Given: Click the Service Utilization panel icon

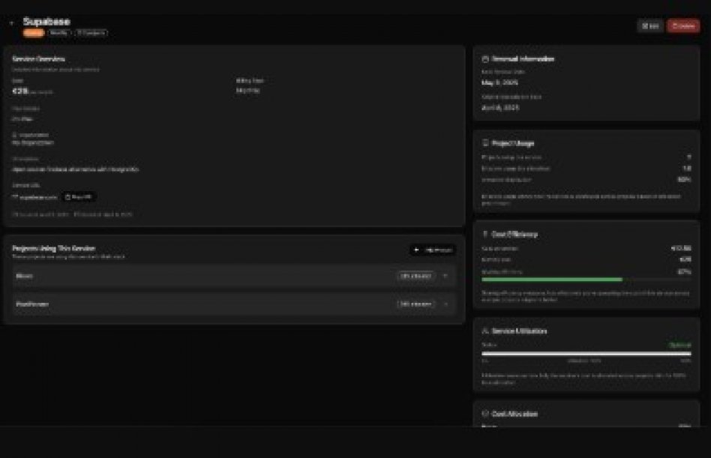Looking at the screenshot, I should pos(485,331).
